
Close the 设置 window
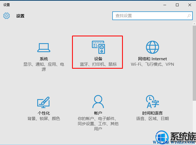[190, 5]
